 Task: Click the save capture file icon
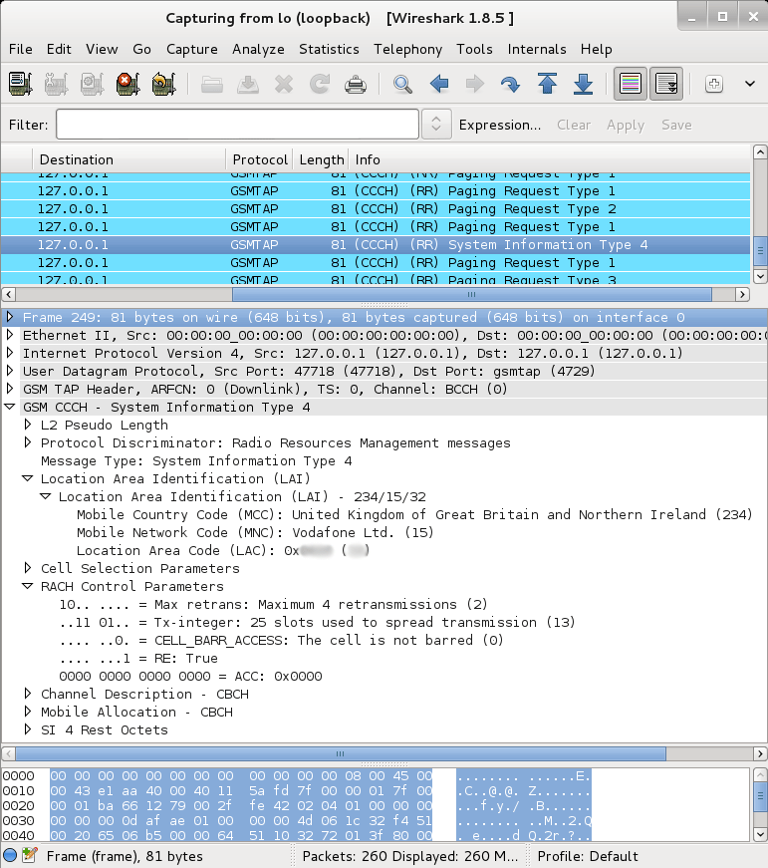pyautogui.click(x=248, y=84)
